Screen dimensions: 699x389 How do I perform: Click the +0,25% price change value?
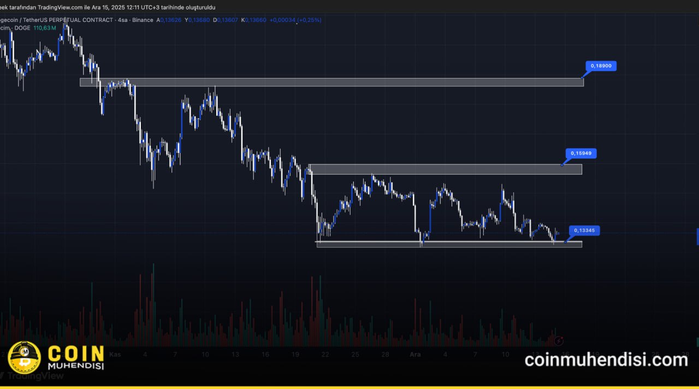pos(309,20)
